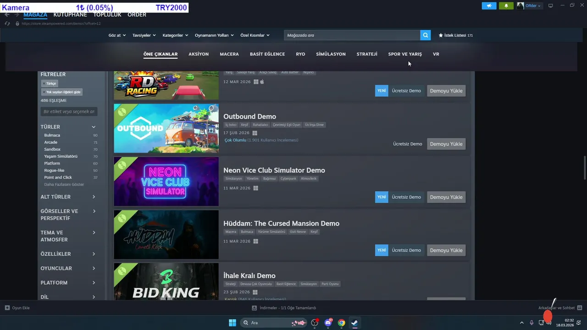587x330 pixels.
Task: Open Hüddam: The Cursed Mansion Demo title
Action: coord(281,223)
